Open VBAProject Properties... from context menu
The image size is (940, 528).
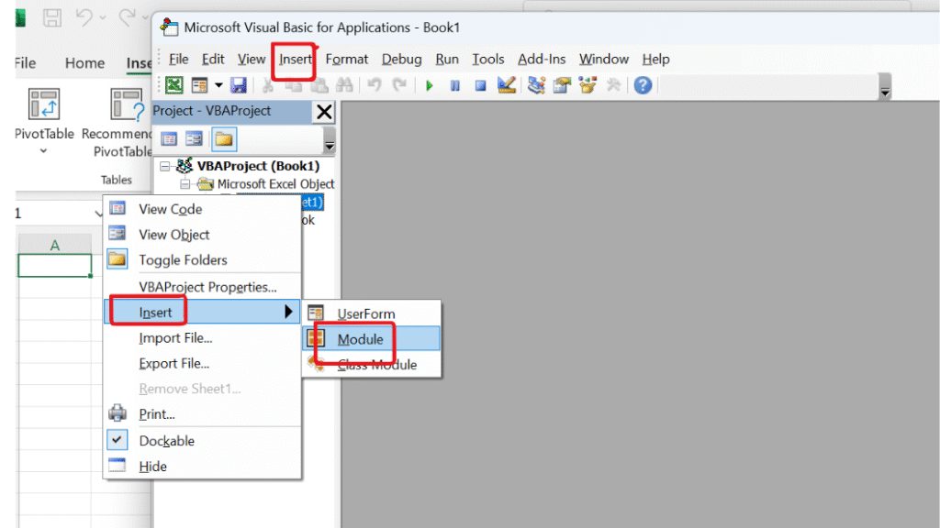[202, 287]
